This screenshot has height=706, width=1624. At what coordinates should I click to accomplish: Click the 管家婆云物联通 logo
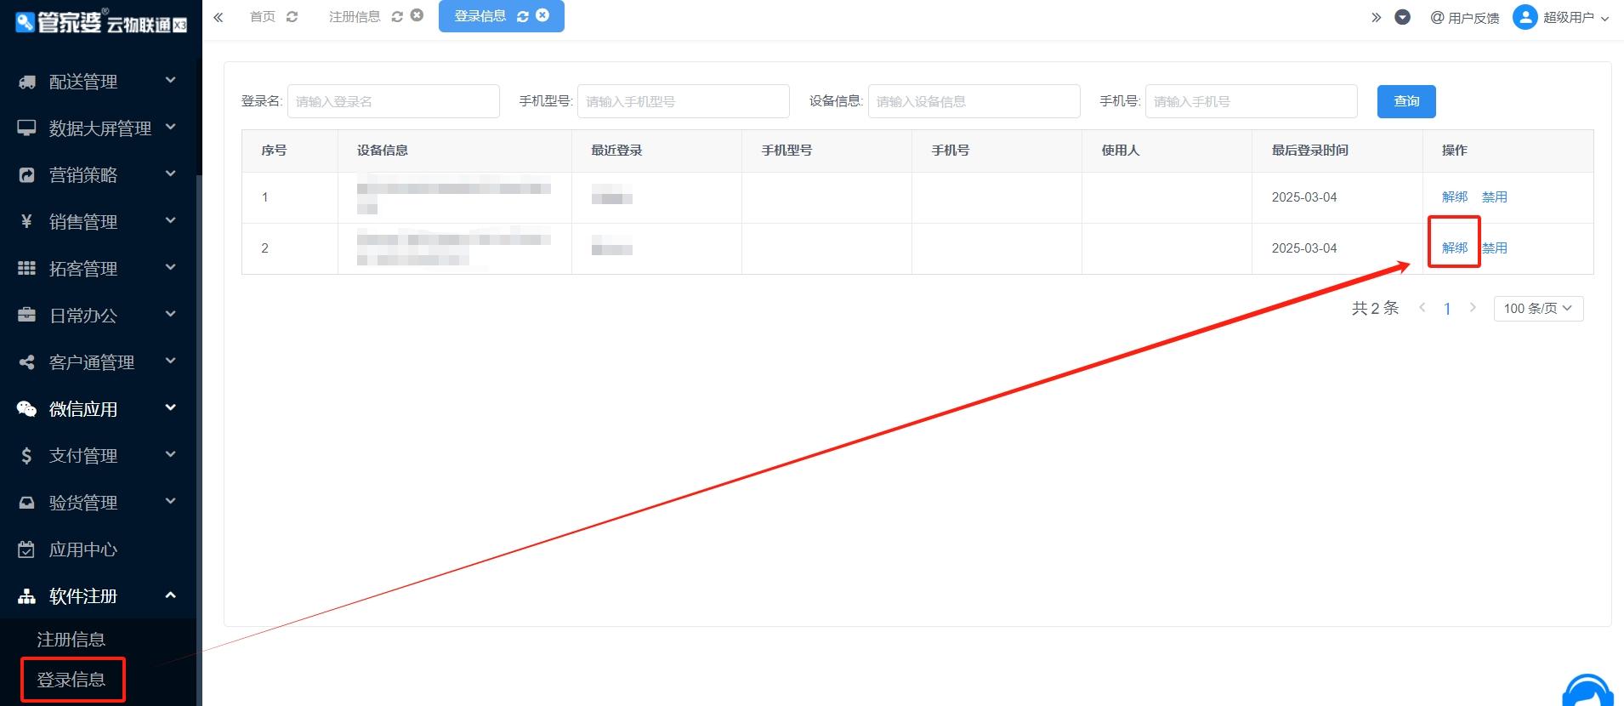coord(101,22)
